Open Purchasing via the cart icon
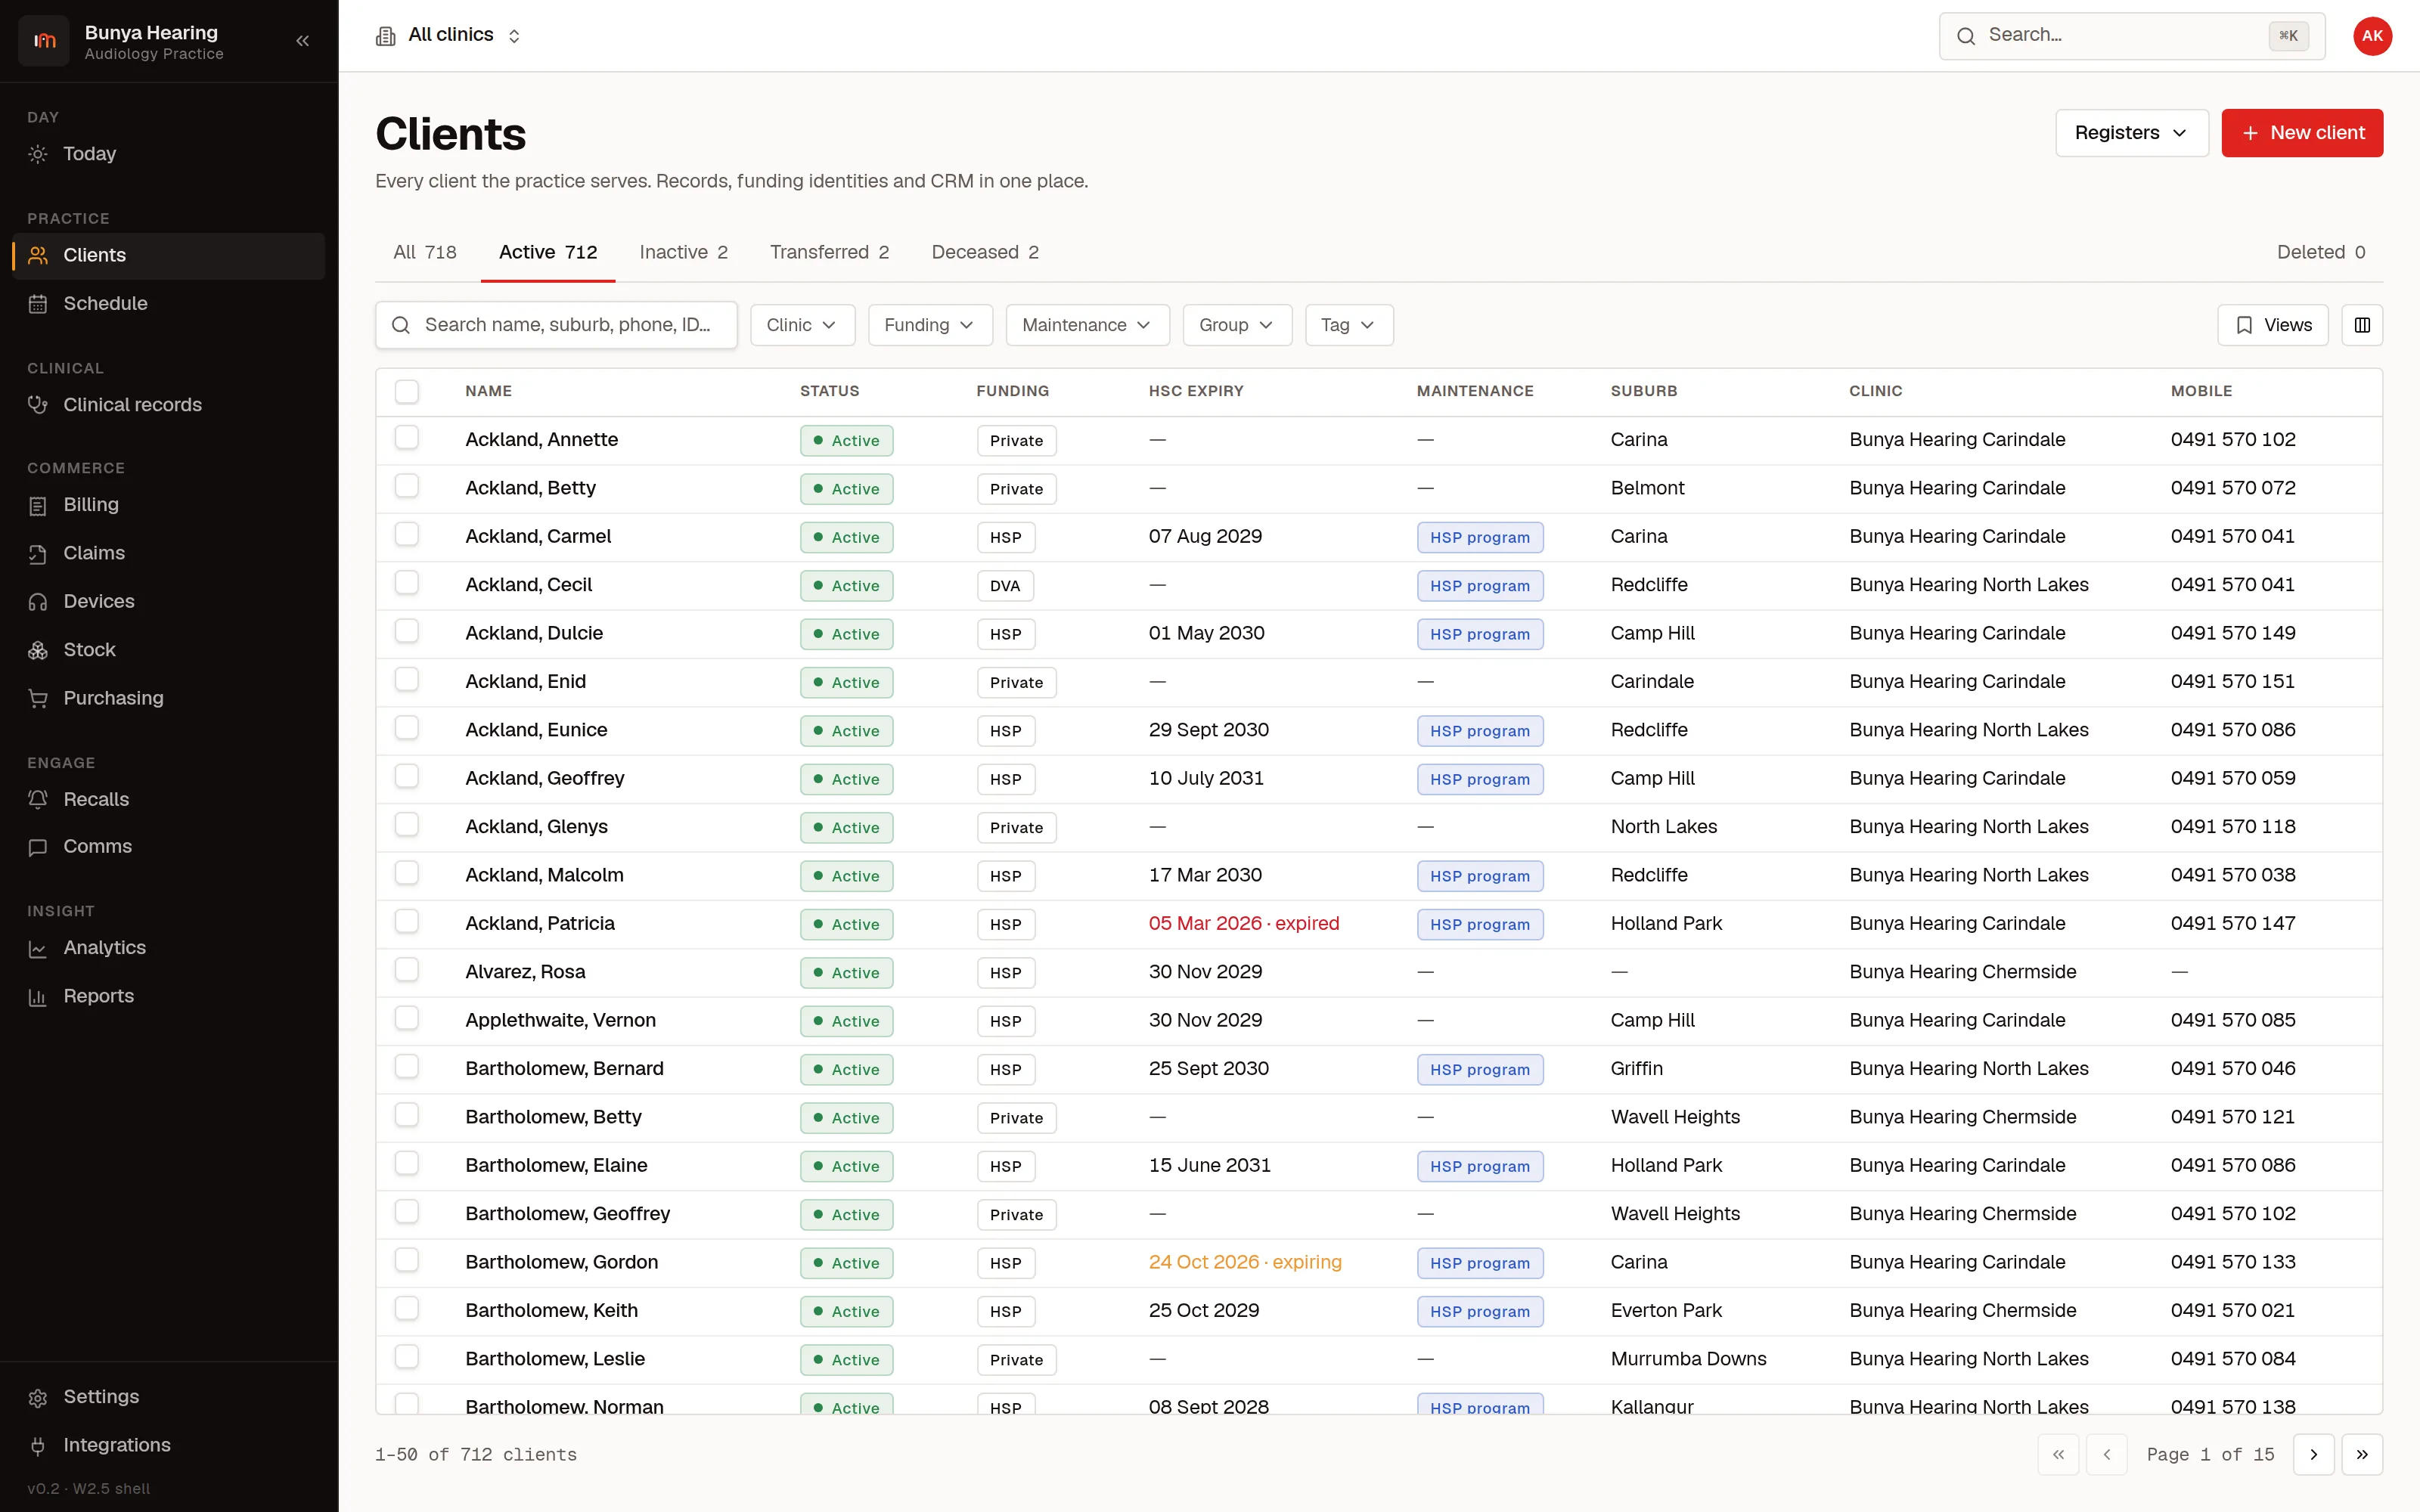The width and height of the screenshot is (2420, 1512). point(38,699)
